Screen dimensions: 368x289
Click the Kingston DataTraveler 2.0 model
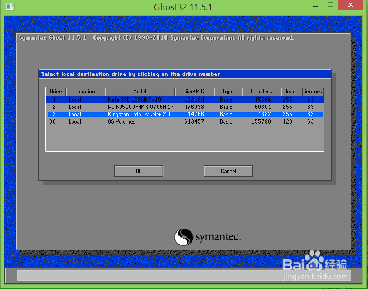139,114
